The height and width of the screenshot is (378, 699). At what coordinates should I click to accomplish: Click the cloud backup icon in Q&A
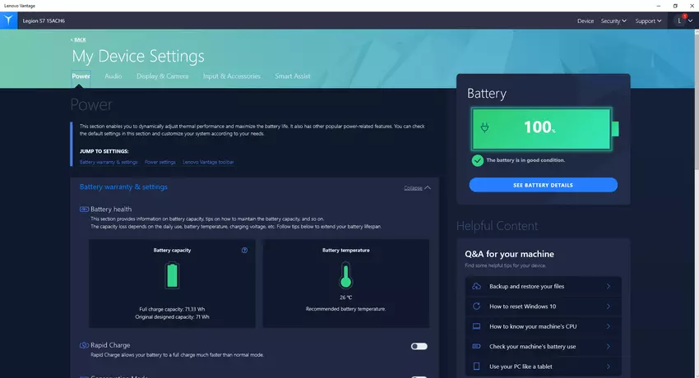coord(476,286)
